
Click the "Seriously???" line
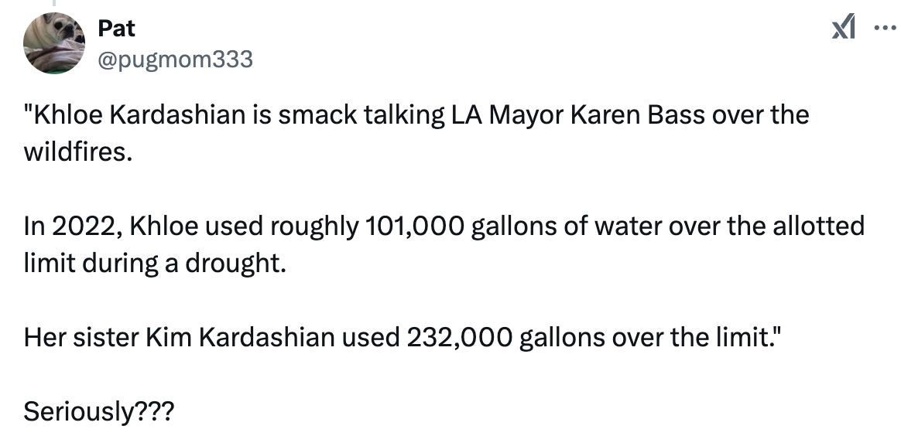pyautogui.click(x=98, y=411)
